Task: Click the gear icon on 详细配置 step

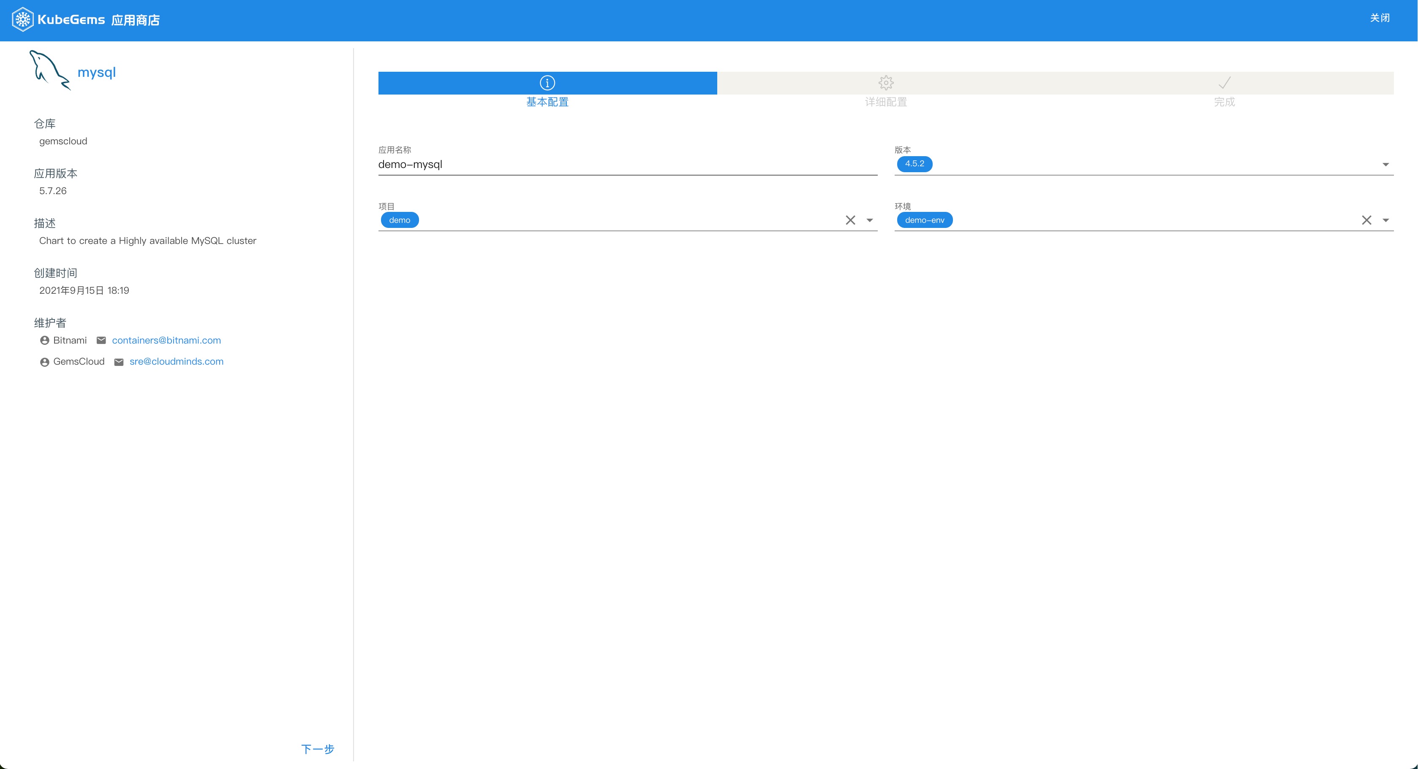Action: (x=886, y=83)
